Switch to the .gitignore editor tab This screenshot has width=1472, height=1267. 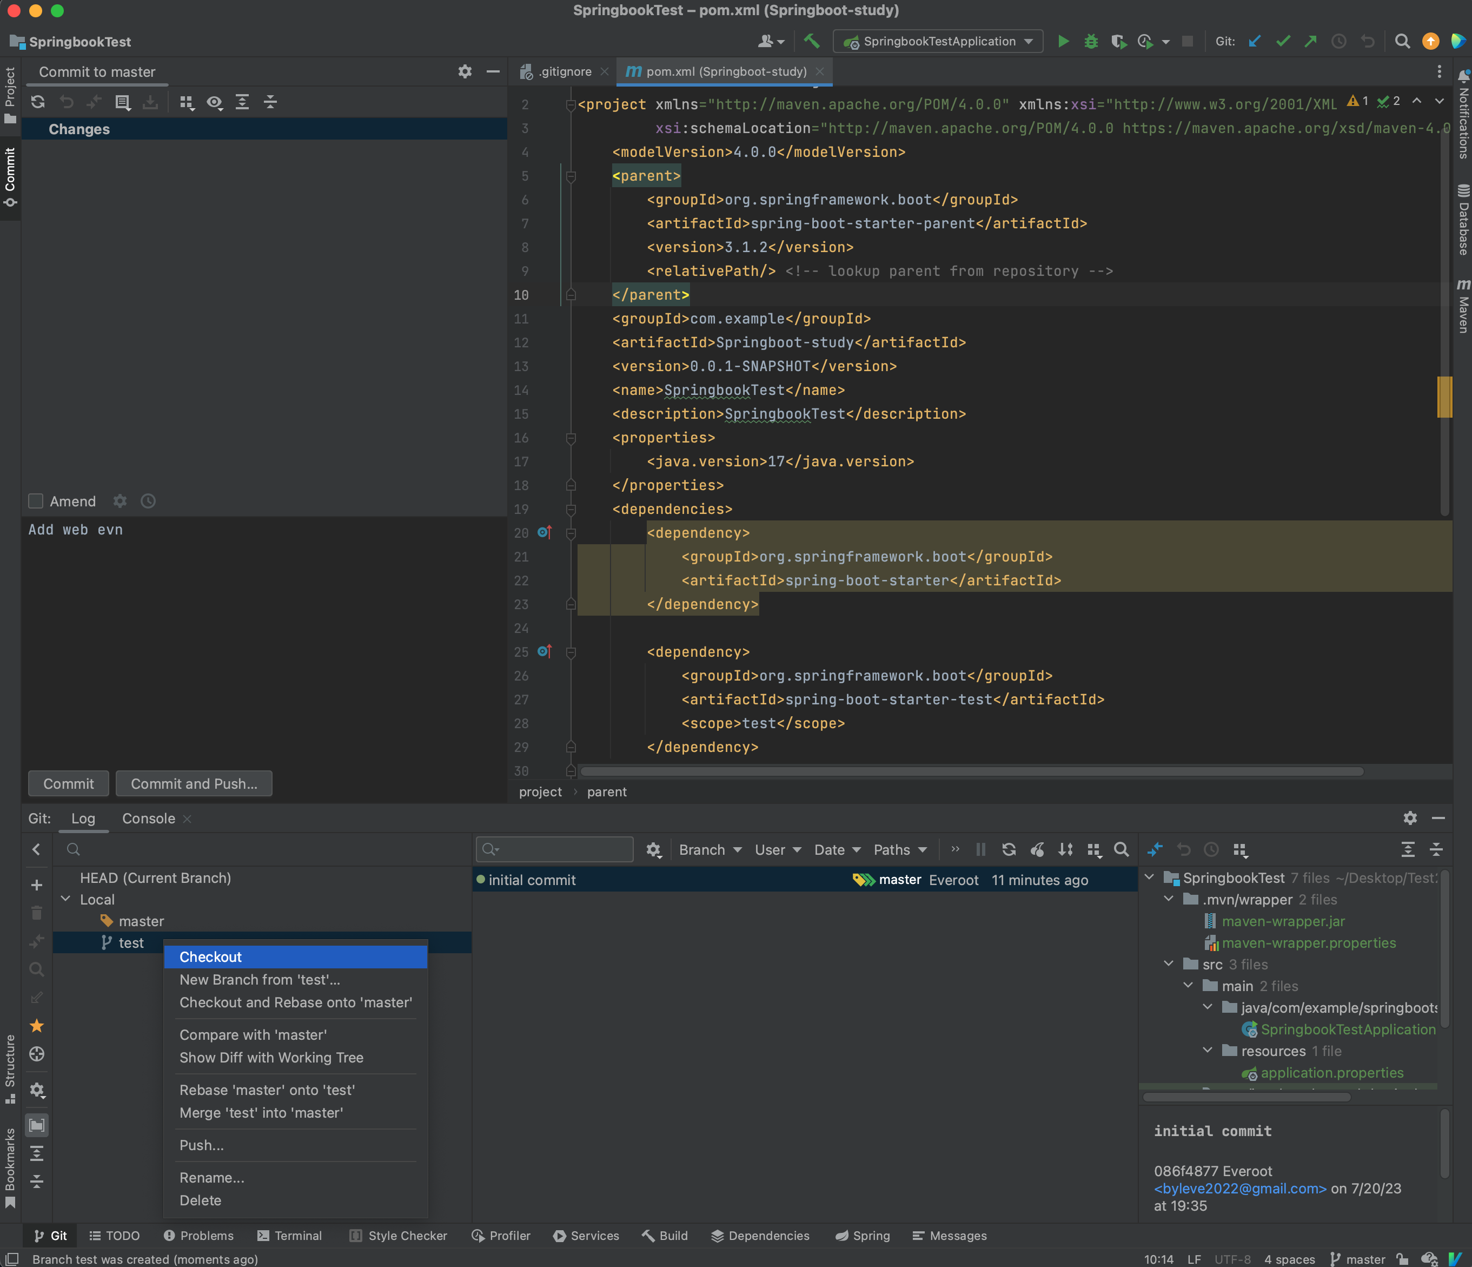point(564,72)
